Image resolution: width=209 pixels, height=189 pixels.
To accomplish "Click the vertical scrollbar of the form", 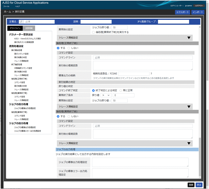I will point(200,156).
